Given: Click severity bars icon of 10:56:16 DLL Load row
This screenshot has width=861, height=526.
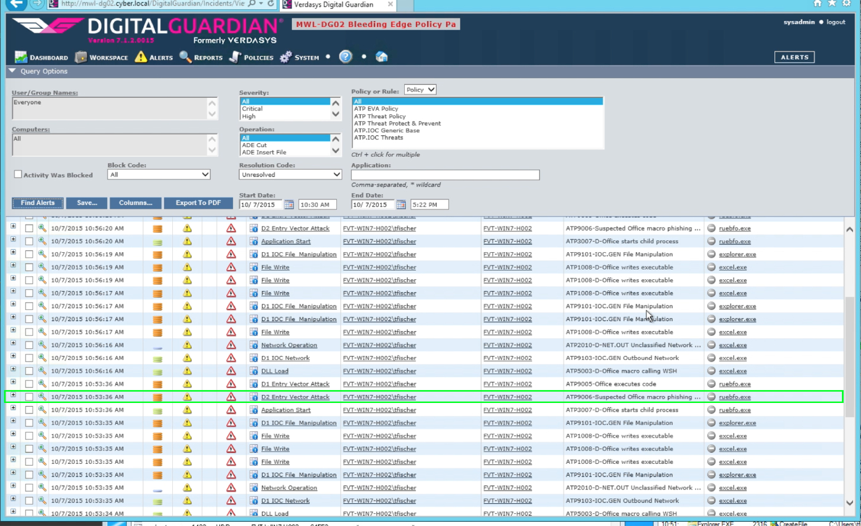Looking at the screenshot, I should (157, 371).
